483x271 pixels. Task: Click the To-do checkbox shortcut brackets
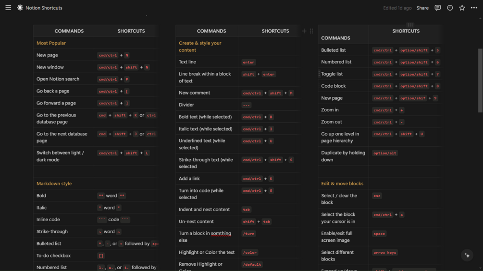[x=101, y=256]
